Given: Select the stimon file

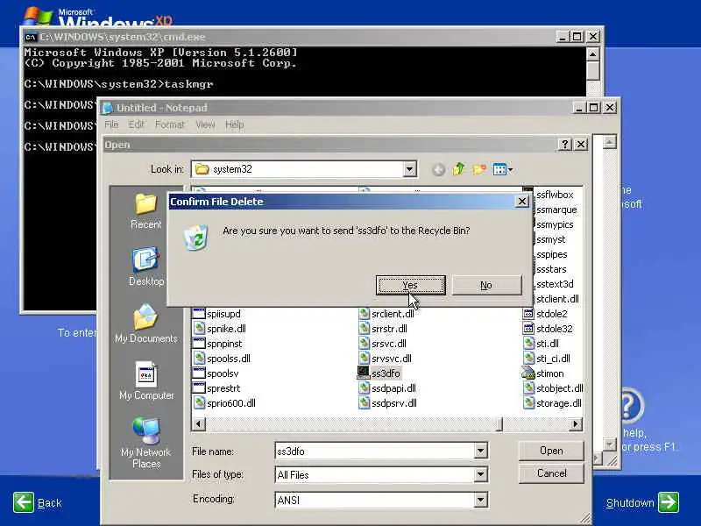Looking at the screenshot, I should (543, 373).
